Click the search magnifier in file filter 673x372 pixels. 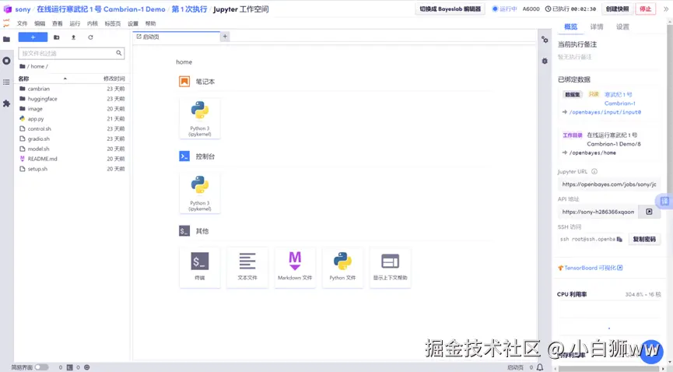(x=119, y=53)
